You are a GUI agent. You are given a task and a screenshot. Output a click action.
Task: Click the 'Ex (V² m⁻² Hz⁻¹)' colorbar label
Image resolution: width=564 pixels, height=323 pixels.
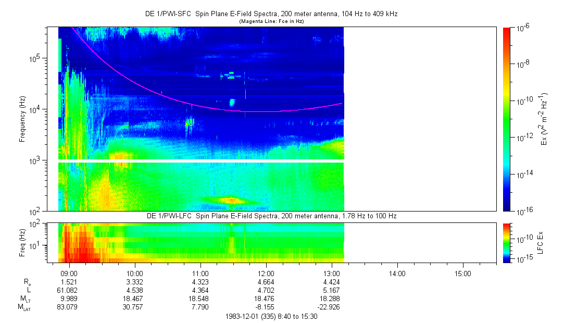[544, 119]
